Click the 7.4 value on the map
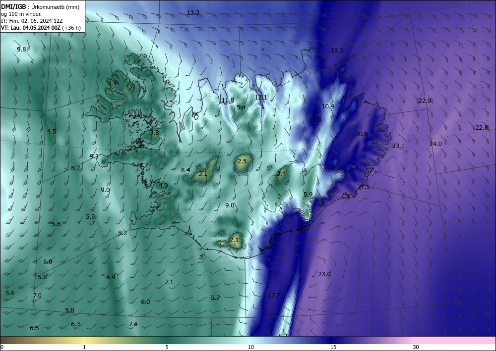Viewport: 496px width, 351px height. tap(133, 324)
